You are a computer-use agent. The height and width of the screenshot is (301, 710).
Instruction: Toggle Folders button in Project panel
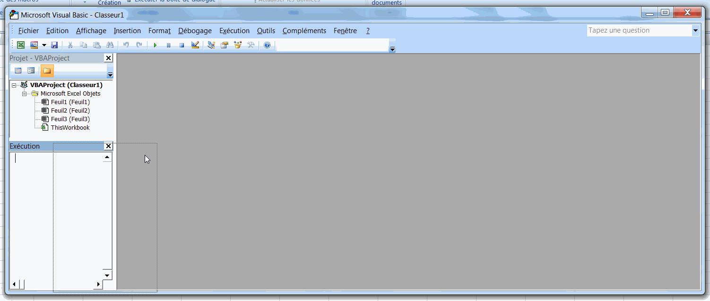point(47,71)
